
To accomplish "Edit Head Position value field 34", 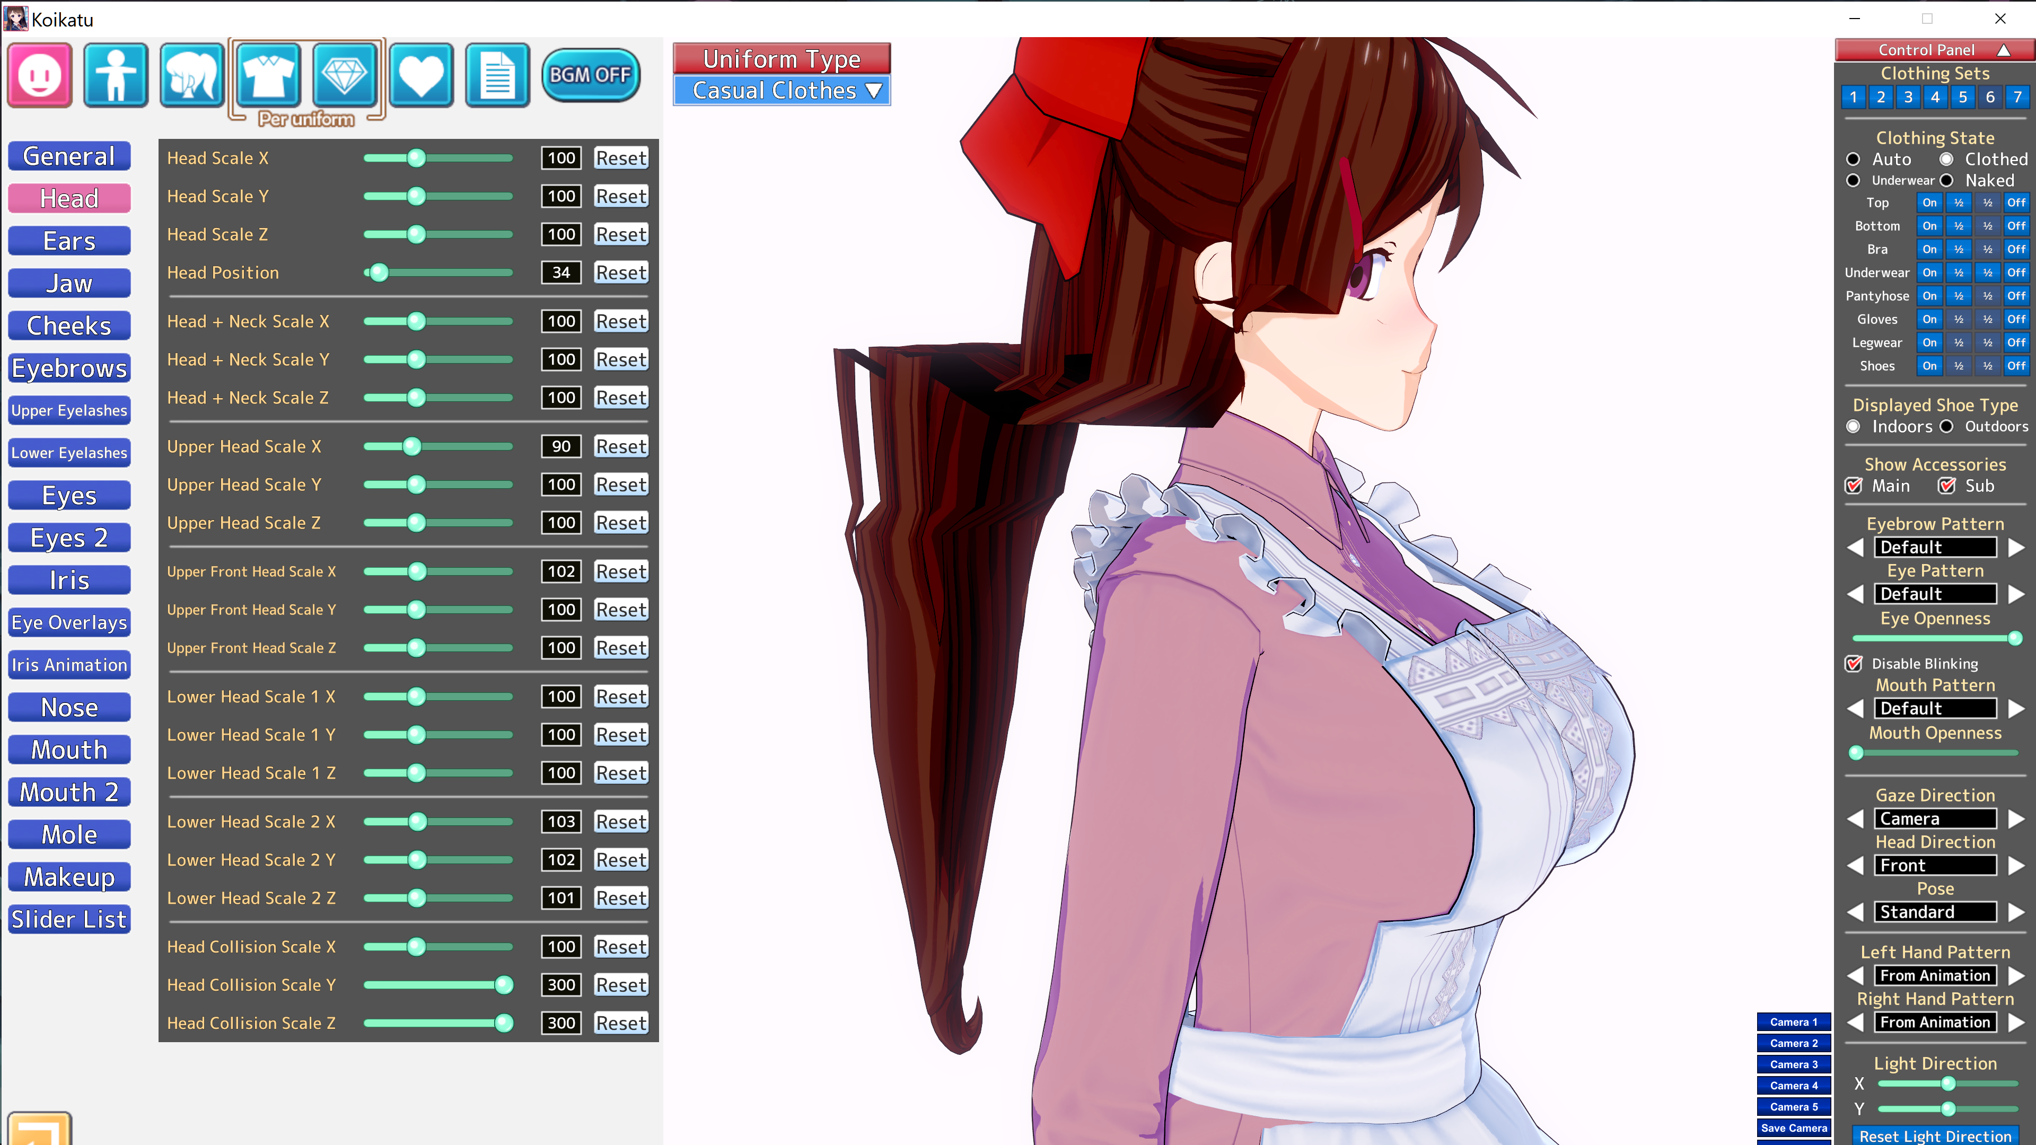I will [561, 272].
